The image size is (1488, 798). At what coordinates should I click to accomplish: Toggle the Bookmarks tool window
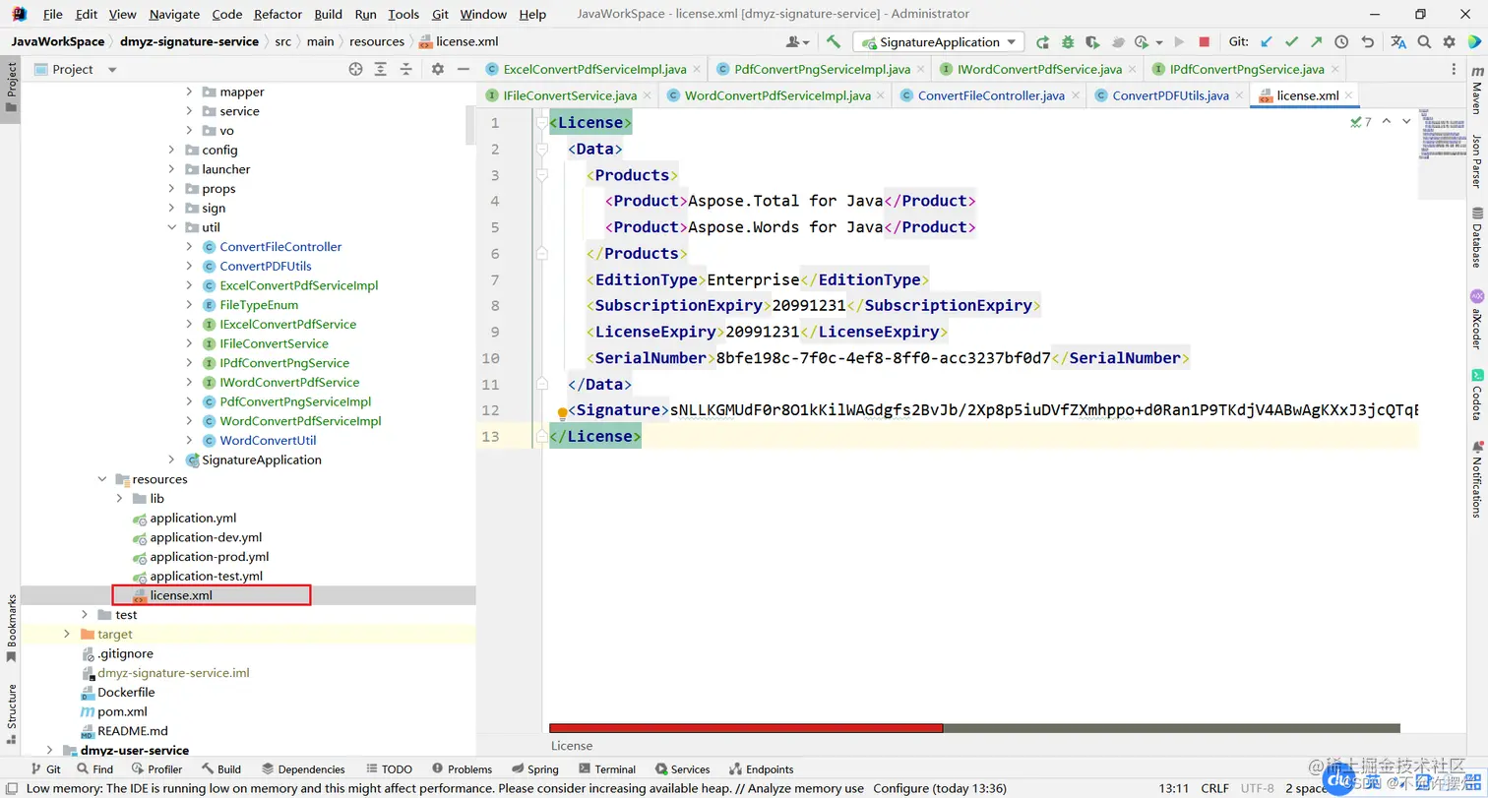(x=12, y=628)
